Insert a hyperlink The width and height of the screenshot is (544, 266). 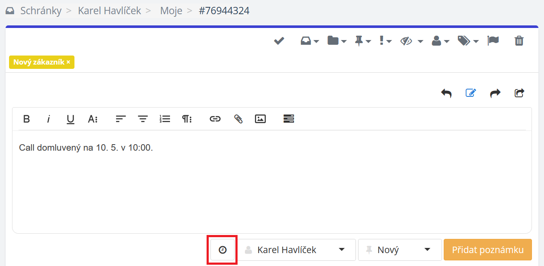(215, 119)
